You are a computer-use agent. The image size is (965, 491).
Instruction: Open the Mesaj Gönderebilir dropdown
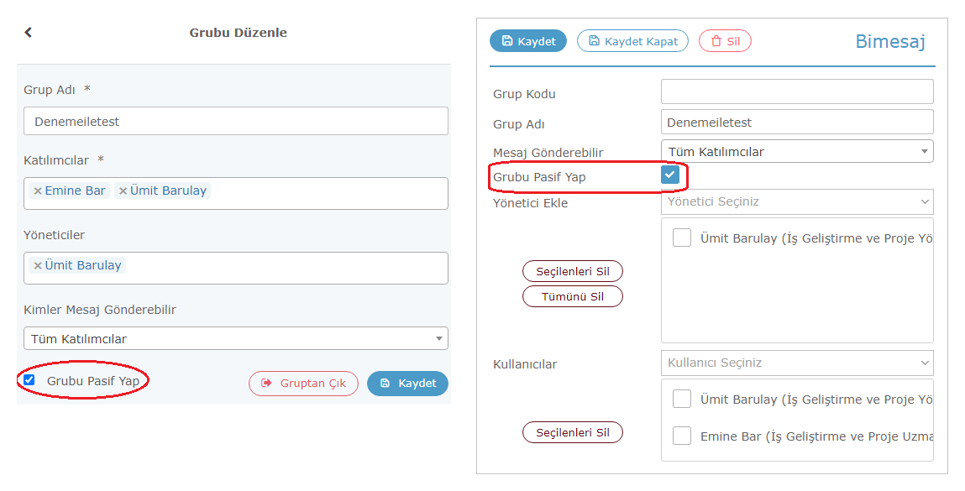coord(797,151)
